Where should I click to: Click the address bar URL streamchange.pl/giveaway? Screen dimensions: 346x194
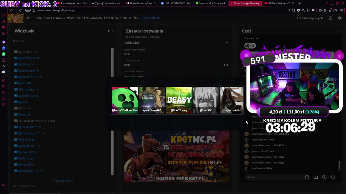(56, 10)
